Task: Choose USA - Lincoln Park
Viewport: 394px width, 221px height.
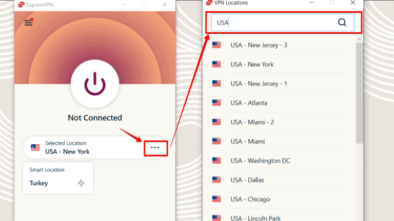Action: [255, 218]
